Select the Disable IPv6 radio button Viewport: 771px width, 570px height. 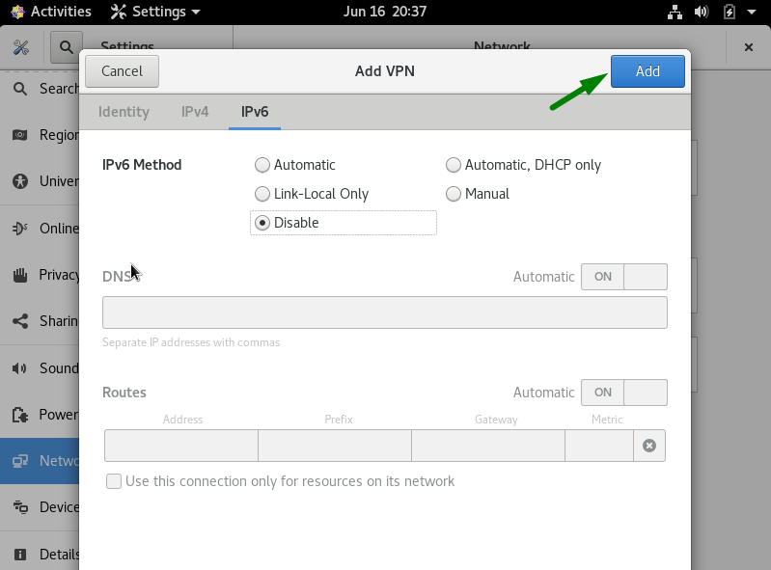click(344, 223)
